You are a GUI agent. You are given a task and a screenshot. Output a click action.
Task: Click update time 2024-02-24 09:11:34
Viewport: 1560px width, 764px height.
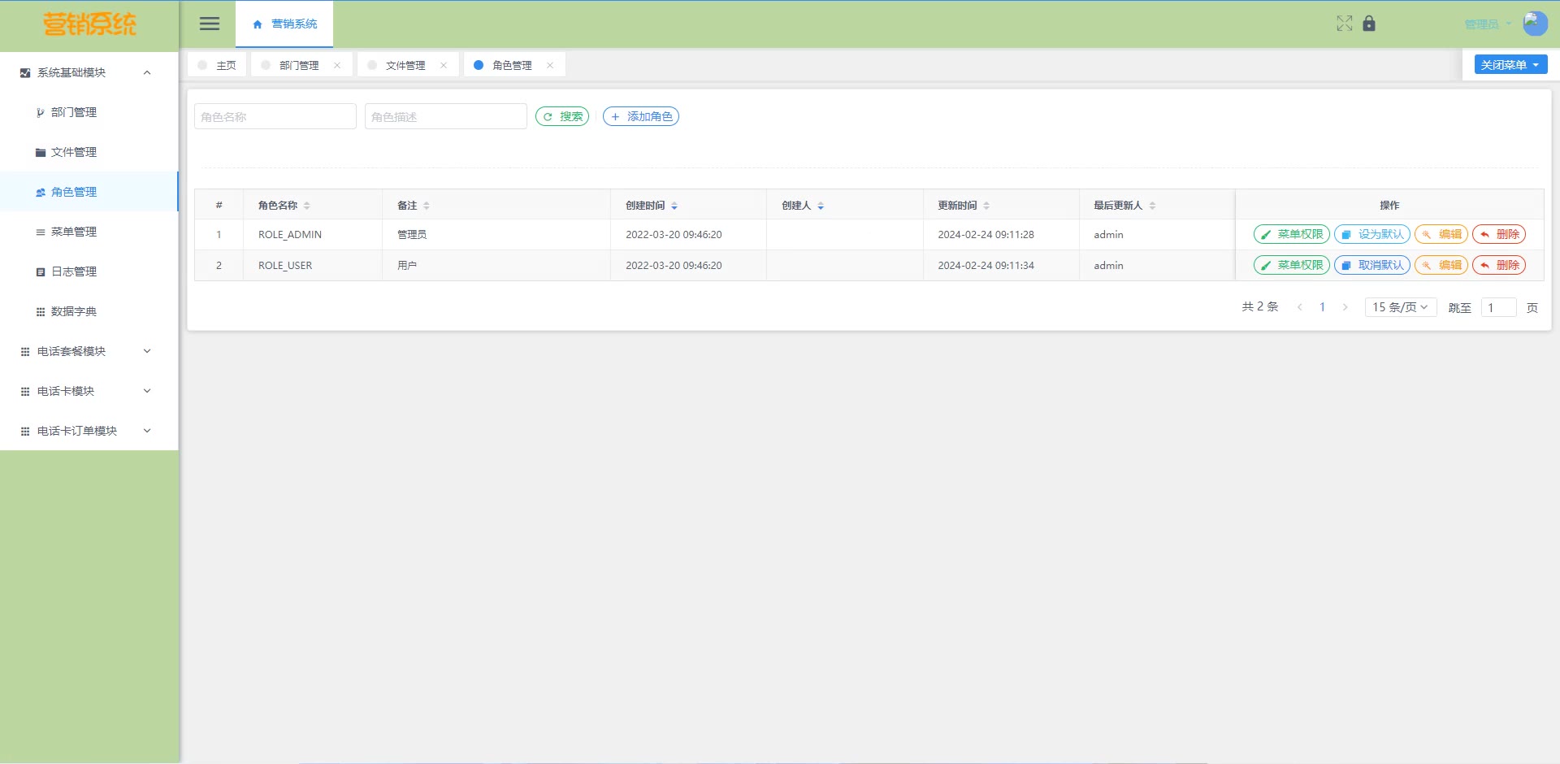point(986,266)
